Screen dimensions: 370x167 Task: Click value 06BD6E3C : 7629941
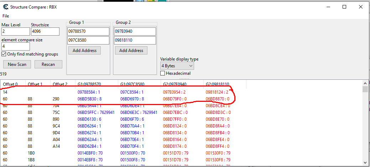139,113
